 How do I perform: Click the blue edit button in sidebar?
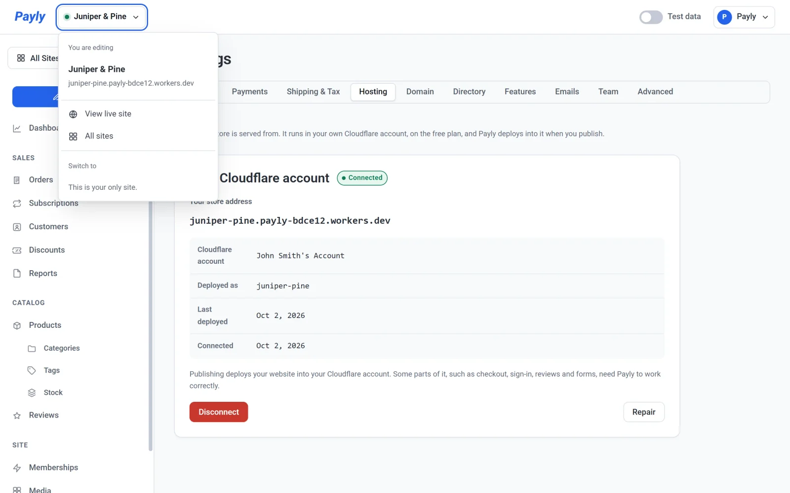[x=36, y=97]
